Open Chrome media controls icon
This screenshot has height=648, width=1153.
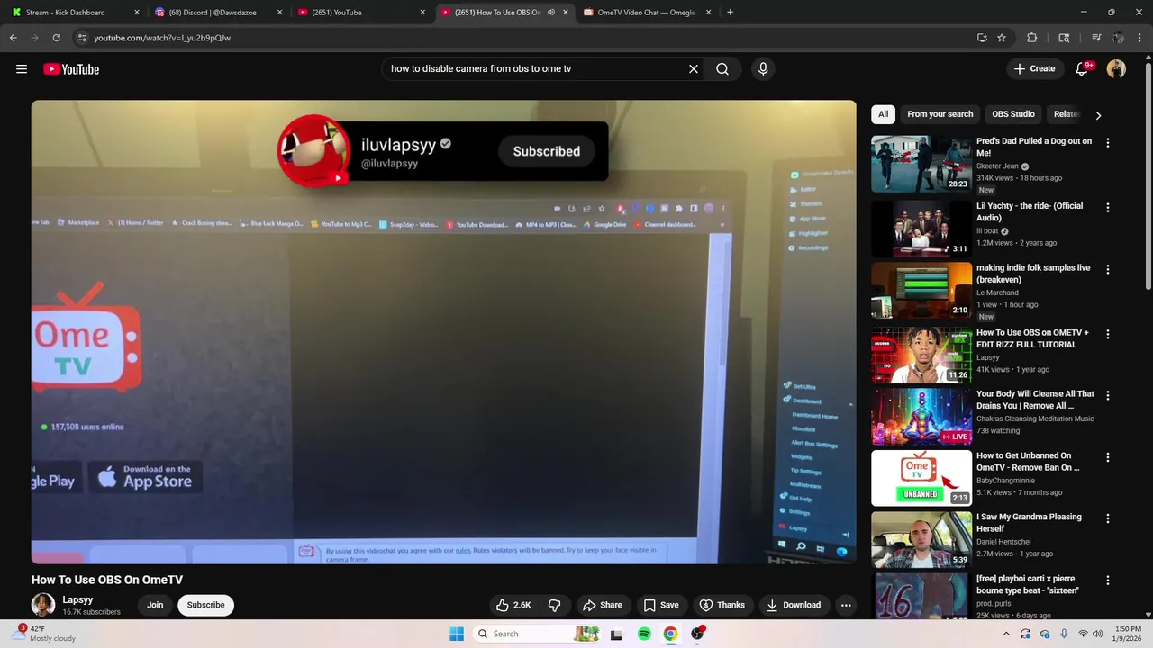coord(1096,38)
